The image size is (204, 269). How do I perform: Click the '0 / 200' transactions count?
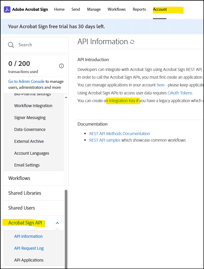pos(19,64)
